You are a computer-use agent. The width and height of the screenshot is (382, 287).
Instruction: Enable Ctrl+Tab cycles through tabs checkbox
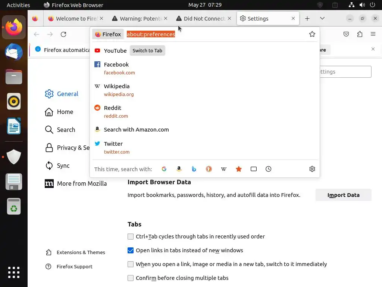131,237
